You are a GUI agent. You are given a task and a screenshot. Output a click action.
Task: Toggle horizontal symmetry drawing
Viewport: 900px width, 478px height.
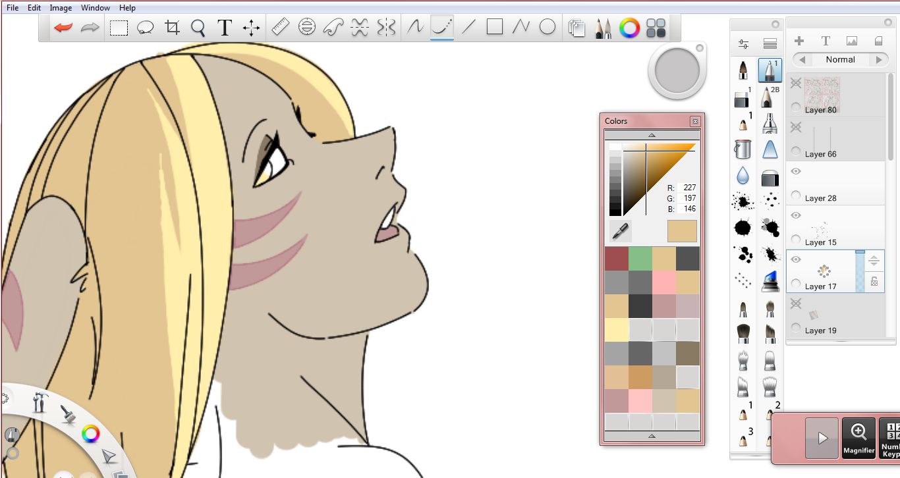point(360,28)
